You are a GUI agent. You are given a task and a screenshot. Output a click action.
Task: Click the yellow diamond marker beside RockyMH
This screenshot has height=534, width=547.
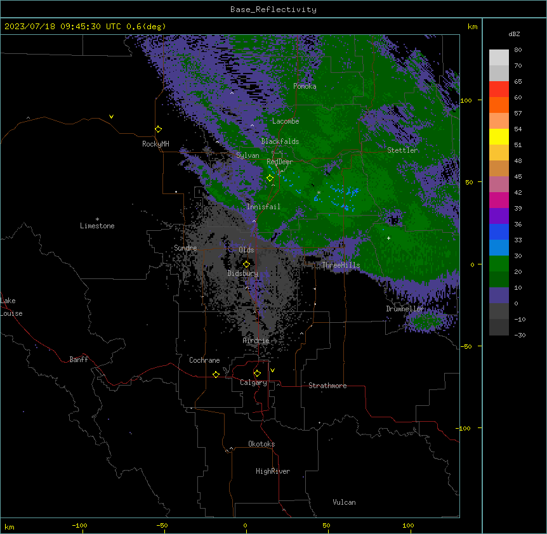[x=159, y=129]
